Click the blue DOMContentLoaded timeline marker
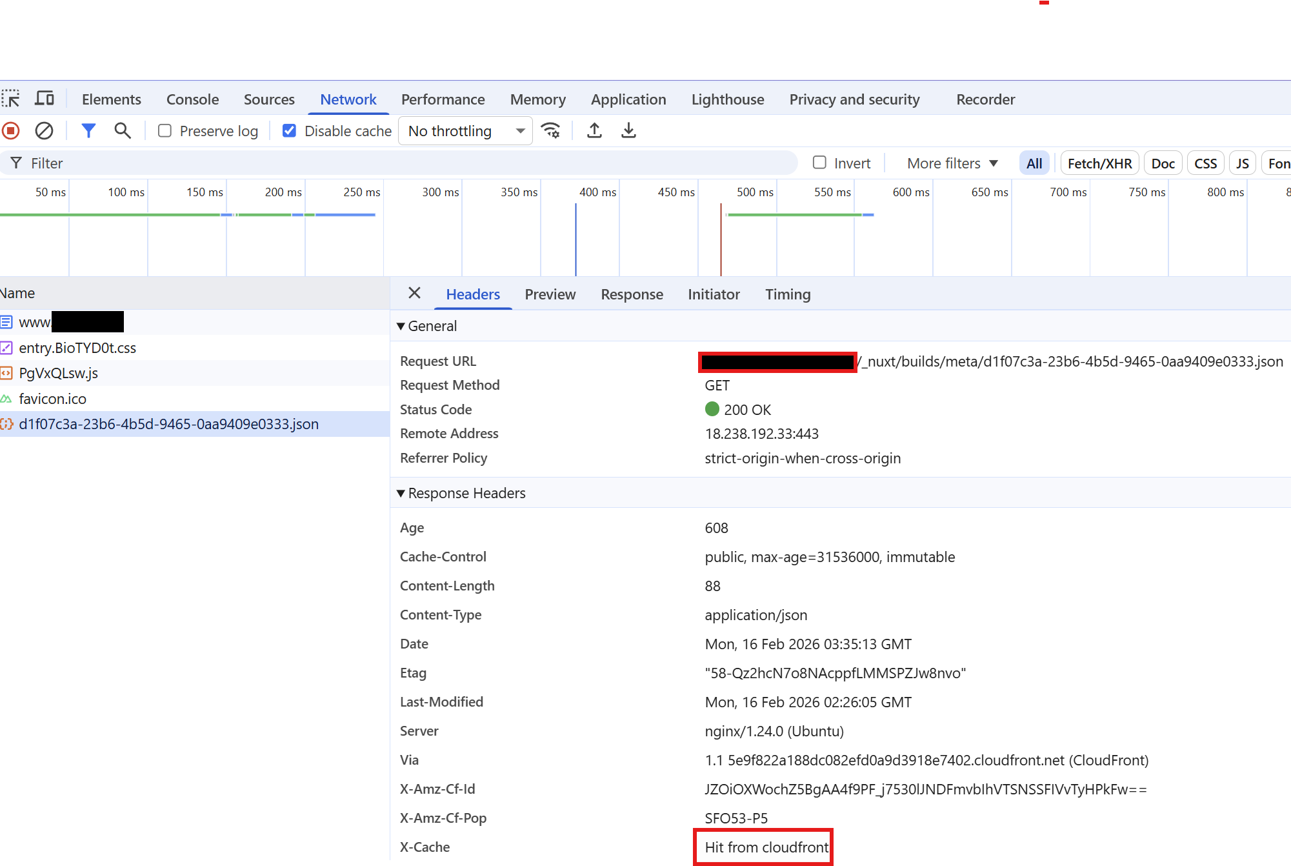 575,240
